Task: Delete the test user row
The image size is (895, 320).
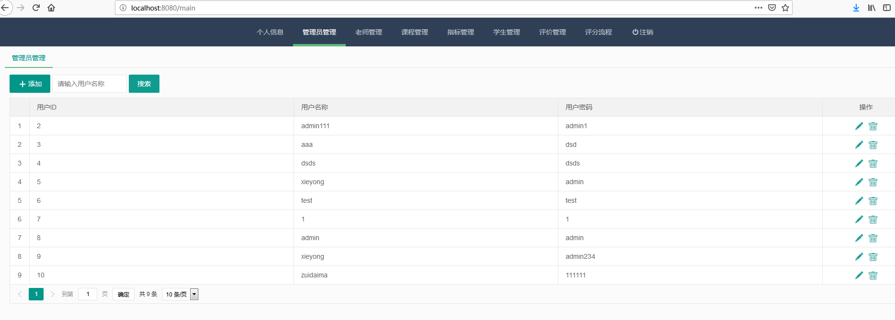Action: pos(873,201)
